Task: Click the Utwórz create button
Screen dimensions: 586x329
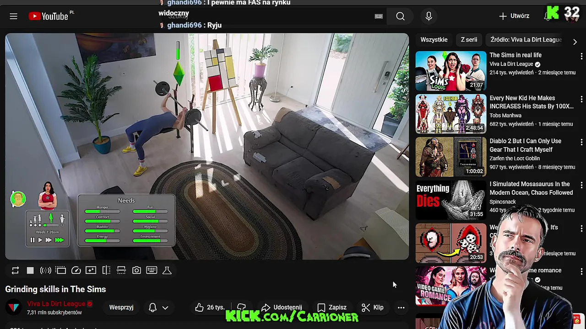Action: pyautogui.click(x=514, y=16)
